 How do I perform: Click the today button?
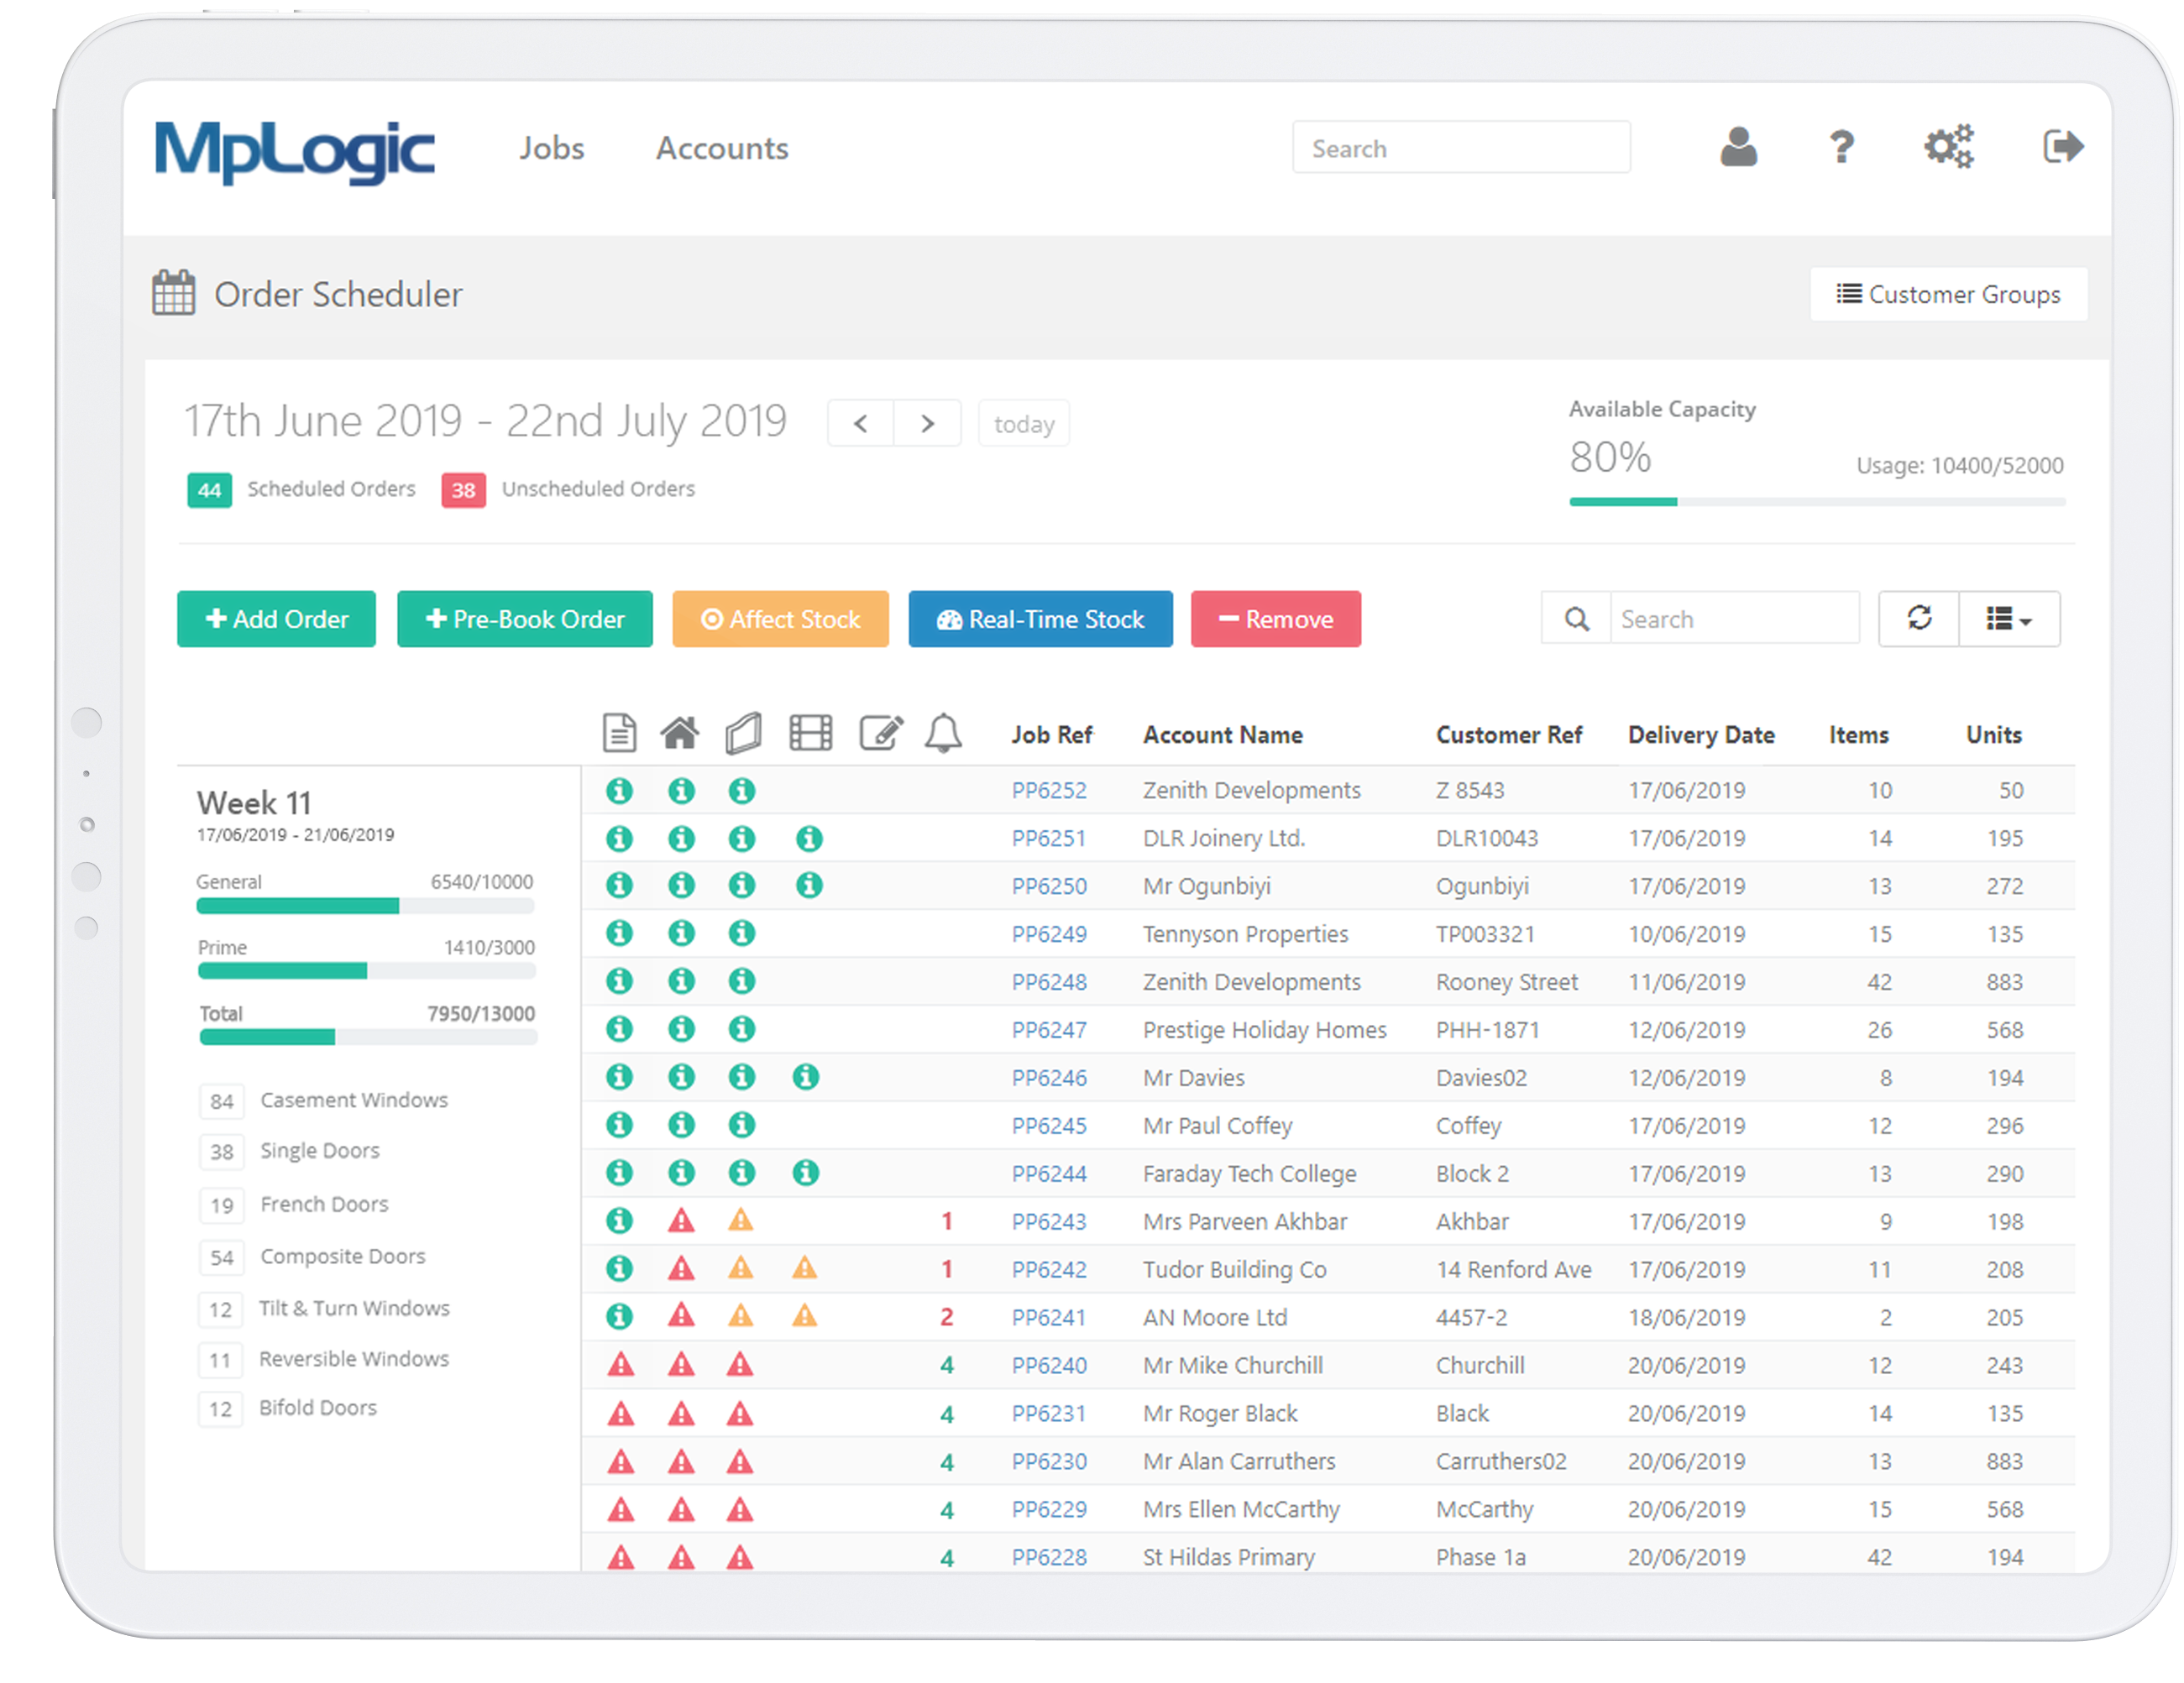[1024, 424]
